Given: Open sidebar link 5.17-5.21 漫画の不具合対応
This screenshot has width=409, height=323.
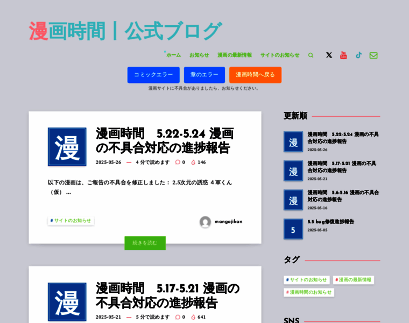Looking at the screenshot, I should point(342,167).
